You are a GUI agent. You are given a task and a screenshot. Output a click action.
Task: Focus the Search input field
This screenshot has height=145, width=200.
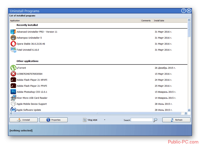click(142, 120)
